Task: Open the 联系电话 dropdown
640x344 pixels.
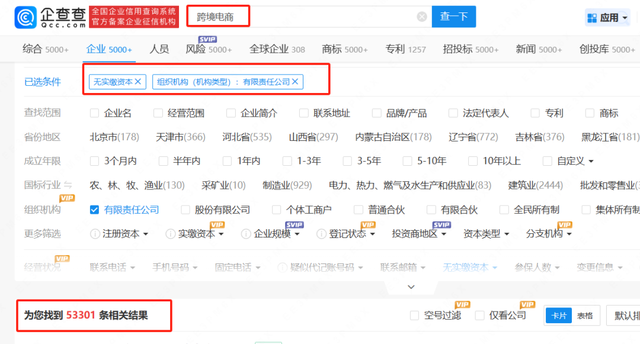Action: coord(110,267)
